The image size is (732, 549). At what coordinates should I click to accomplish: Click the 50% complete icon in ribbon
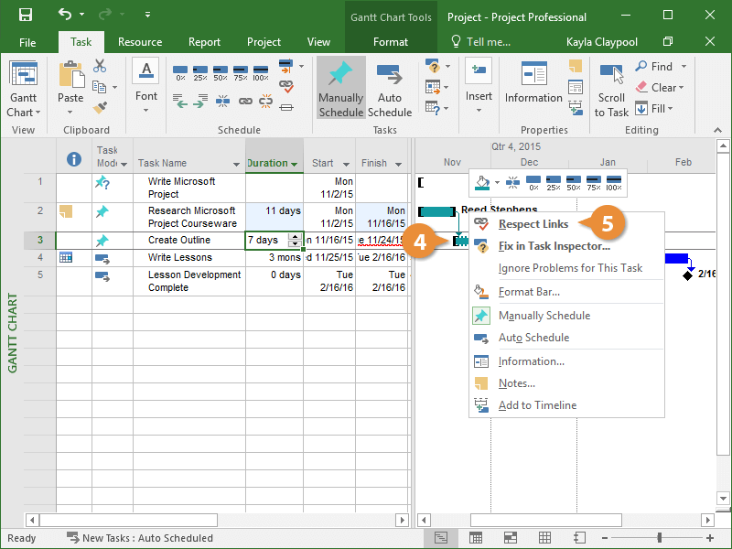tap(221, 70)
